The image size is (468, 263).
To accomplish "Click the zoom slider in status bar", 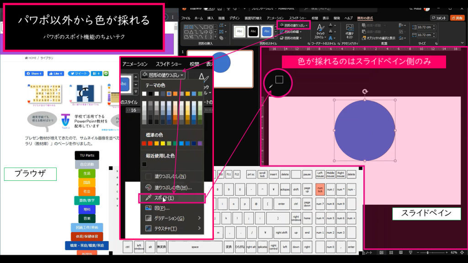I will (x=432, y=252).
